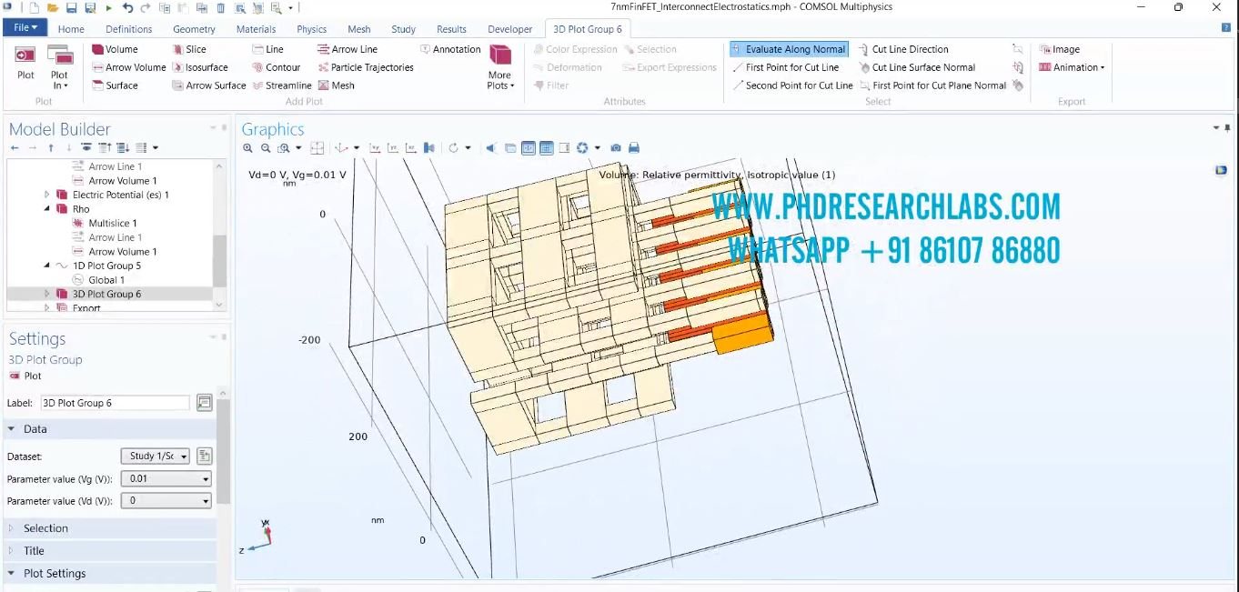Add an Annotation to the plot
The height and width of the screenshot is (592, 1239).
pos(450,49)
